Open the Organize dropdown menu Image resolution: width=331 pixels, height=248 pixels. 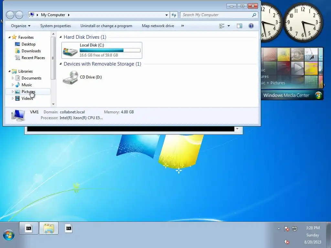click(x=21, y=26)
